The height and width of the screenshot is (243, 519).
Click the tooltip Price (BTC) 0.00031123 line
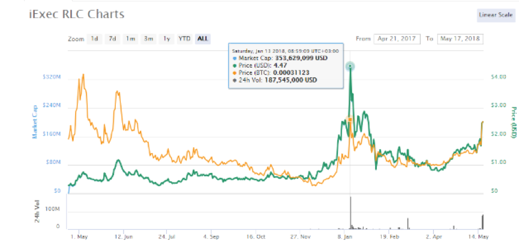[x=271, y=72]
